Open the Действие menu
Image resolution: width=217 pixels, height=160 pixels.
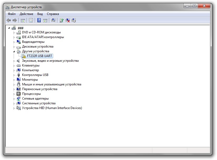(26, 14)
